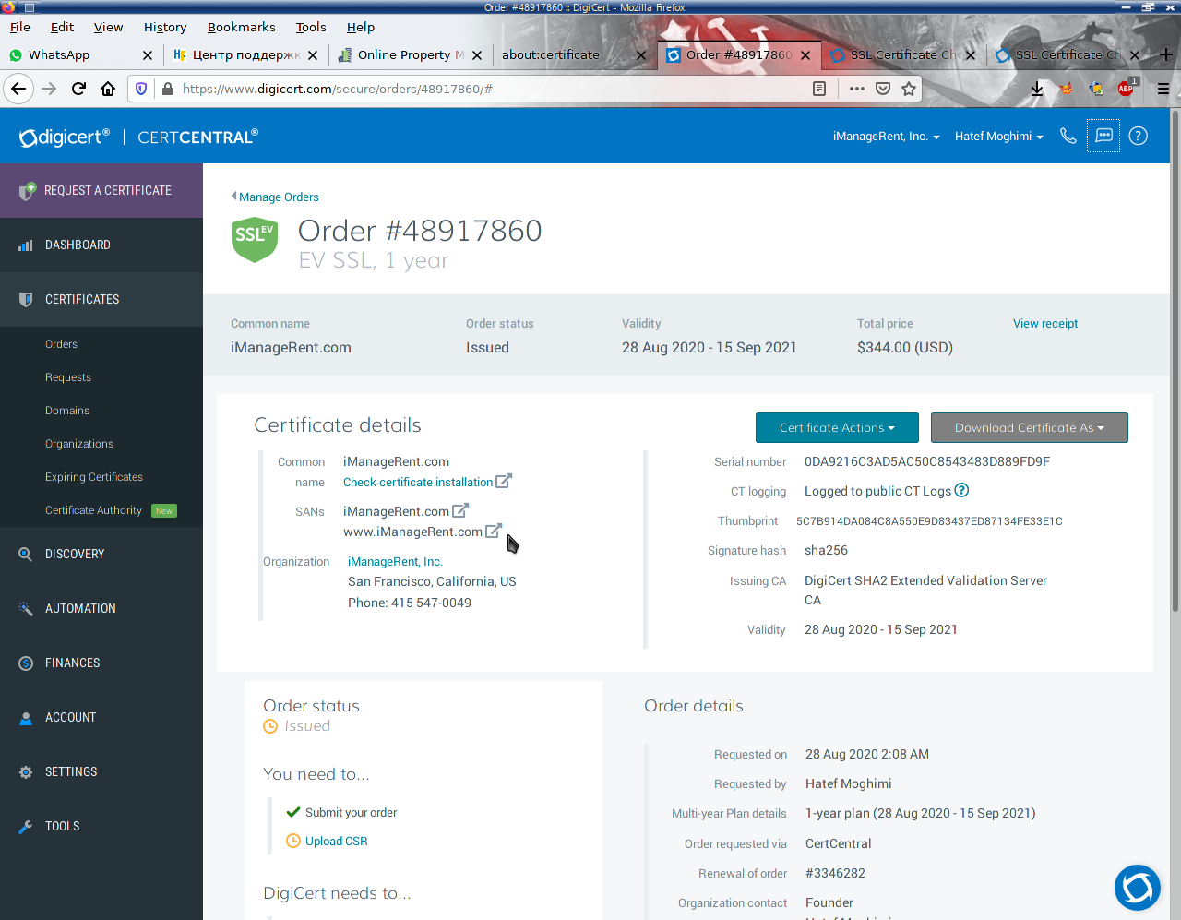Expand the Certificates sidebar section
Screen dimensions: 1181x920
(101, 299)
